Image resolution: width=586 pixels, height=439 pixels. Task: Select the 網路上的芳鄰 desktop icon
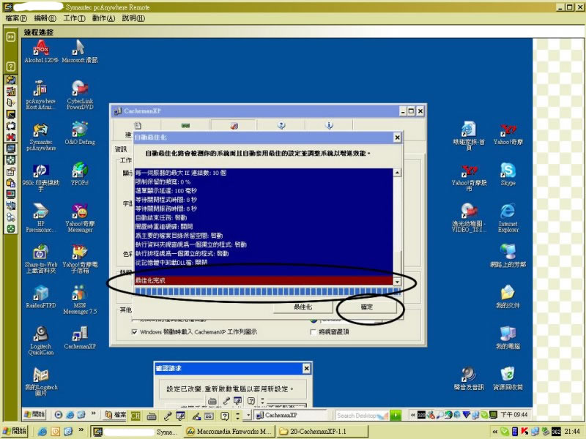click(x=508, y=255)
